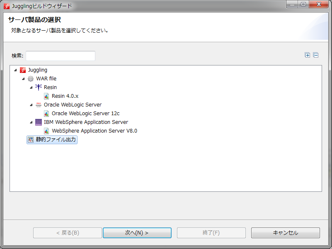Collapse the Oracle WebLogic Server node
This screenshot has height=249, width=332.
(31, 105)
